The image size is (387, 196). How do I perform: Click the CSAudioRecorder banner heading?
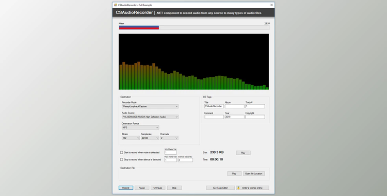click(x=134, y=12)
